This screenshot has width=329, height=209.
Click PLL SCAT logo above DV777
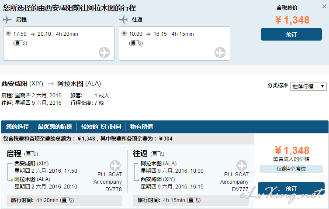click(x=242, y=165)
